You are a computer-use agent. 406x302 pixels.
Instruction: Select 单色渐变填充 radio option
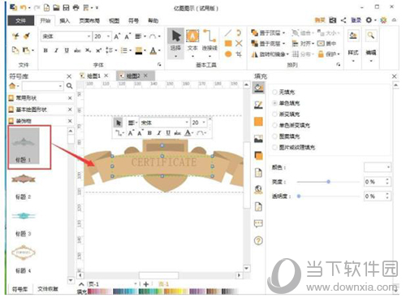pyautogui.click(x=274, y=125)
